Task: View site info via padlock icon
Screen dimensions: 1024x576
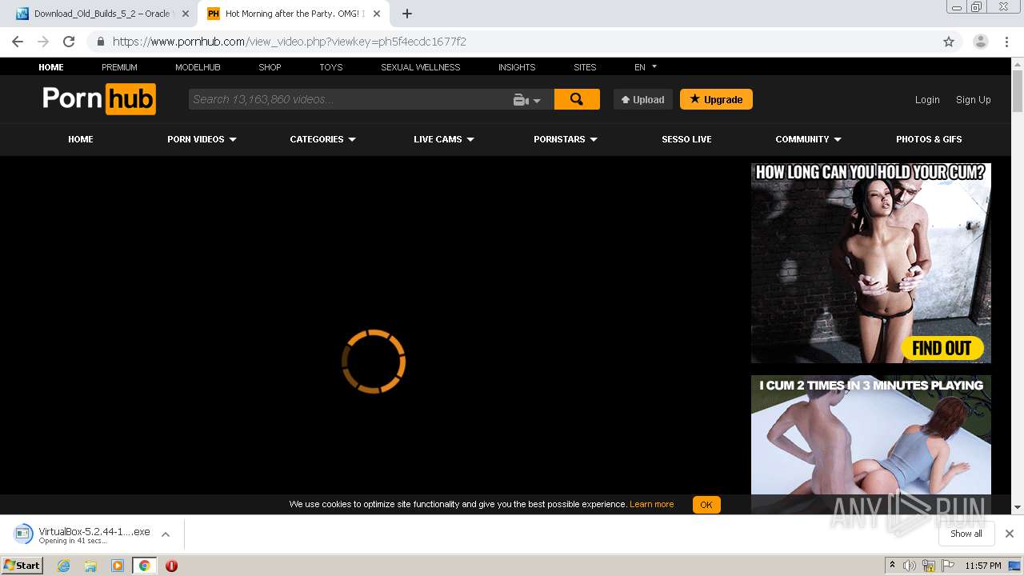Action: (x=100, y=42)
